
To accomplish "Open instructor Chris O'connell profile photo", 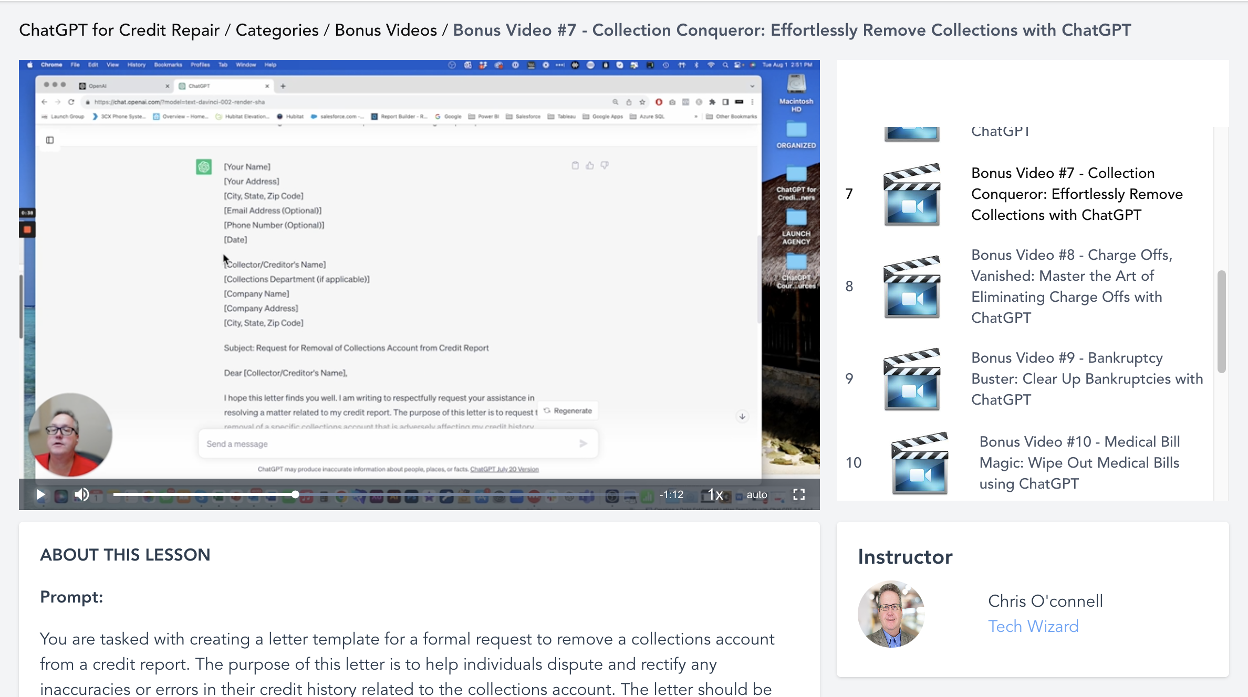I will point(891,614).
